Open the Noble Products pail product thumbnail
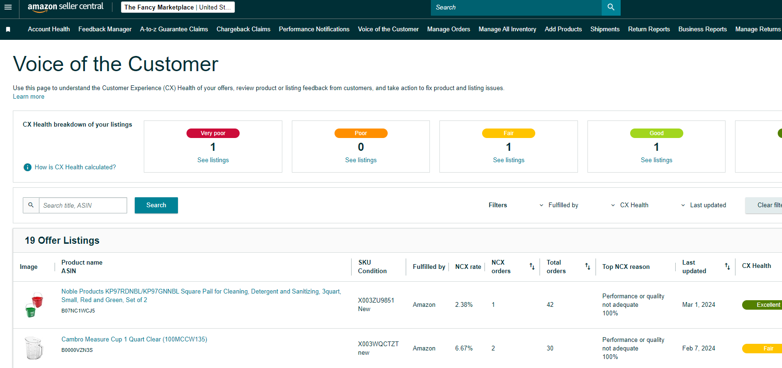This screenshot has height=368, width=782. [34, 305]
